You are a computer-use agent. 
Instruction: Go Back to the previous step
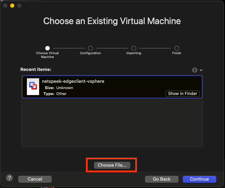pos(162,179)
